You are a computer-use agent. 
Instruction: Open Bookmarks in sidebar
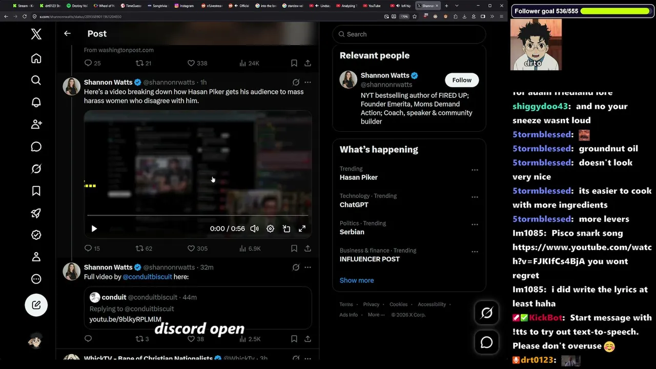[x=36, y=191]
